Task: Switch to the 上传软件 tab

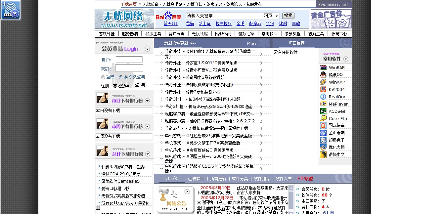Action: tap(197, 179)
